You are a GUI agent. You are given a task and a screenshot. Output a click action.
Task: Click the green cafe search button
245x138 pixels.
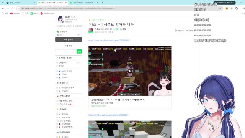pyautogui.click(x=79, y=51)
